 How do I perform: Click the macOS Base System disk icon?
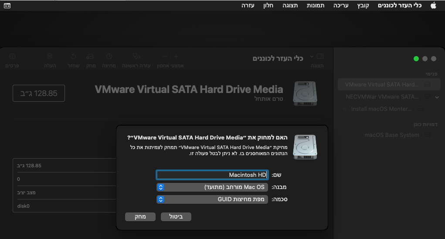(x=428, y=135)
